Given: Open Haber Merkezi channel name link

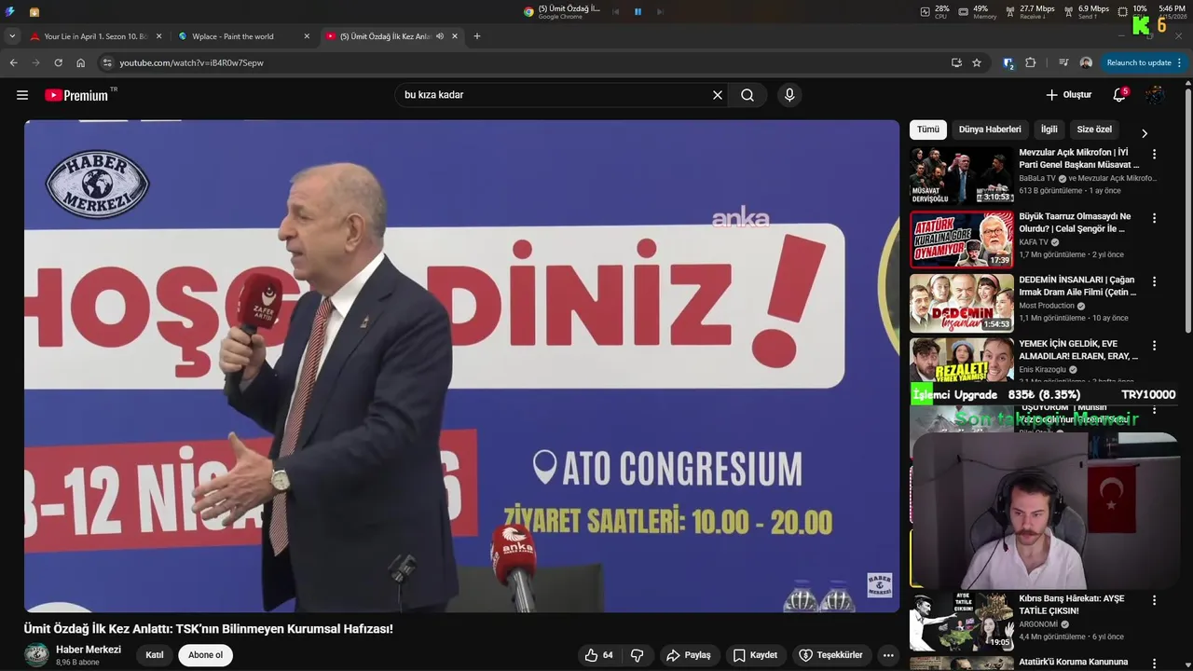Looking at the screenshot, I should [89, 650].
